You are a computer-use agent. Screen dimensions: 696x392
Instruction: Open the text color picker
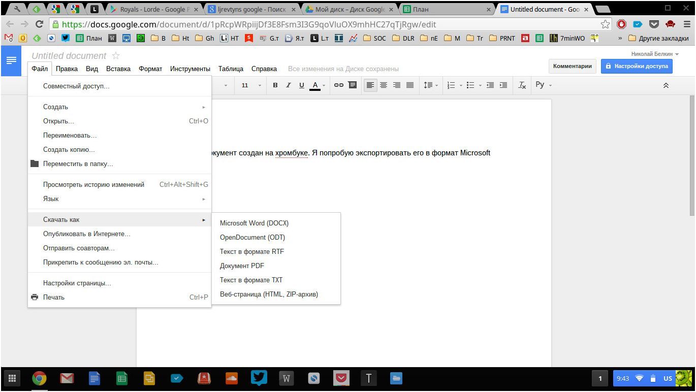pos(315,85)
